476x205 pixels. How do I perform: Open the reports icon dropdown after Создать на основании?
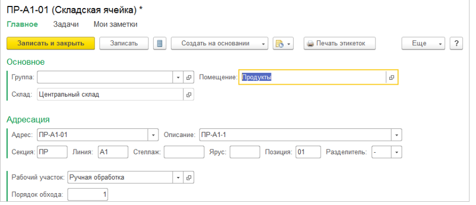coord(283,43)
